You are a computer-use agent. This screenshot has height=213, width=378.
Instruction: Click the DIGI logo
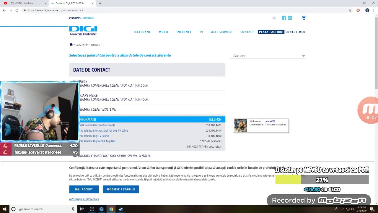(83, 31)
